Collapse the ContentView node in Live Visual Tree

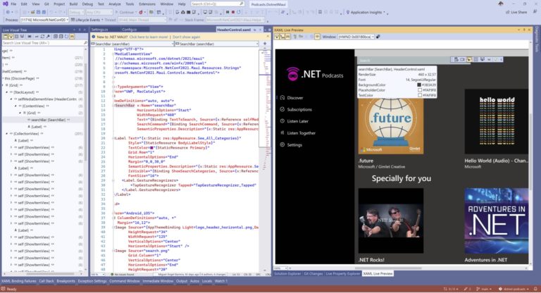point(15,106)
